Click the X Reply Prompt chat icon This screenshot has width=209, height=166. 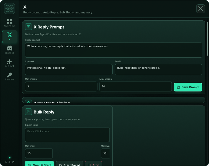(x=28, y=27)
